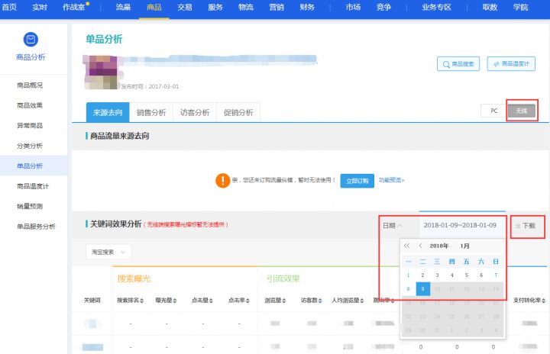The width and height of the screenshot is (550, 354).
Task: Click the 下载 download icon
Action: pyautogui.click(x=518, y=226)
